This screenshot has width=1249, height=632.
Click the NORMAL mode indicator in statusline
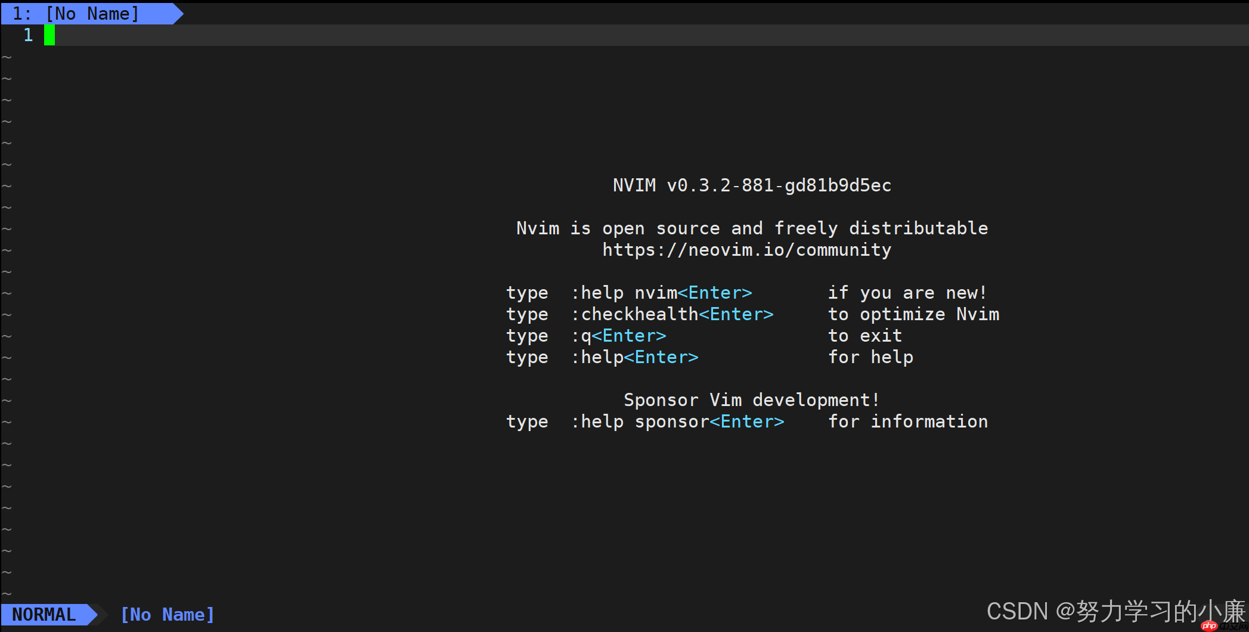[x=44, y=615]
